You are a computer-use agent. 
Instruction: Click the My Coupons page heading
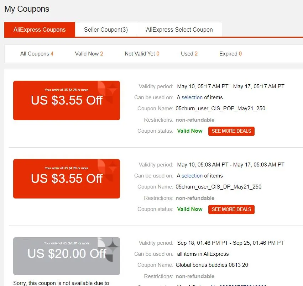tap(27, 9)
